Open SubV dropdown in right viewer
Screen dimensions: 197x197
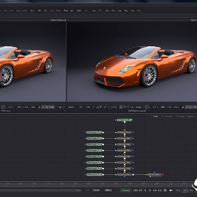coord(72,107)
